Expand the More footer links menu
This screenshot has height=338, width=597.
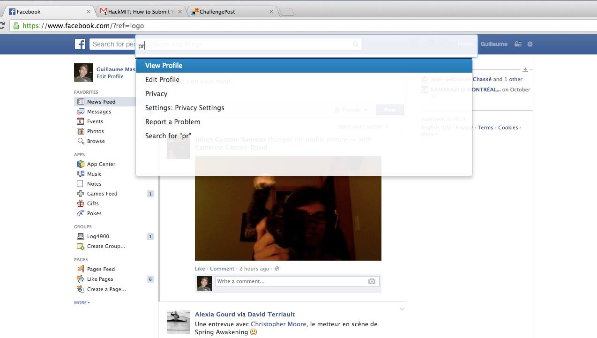429,134
